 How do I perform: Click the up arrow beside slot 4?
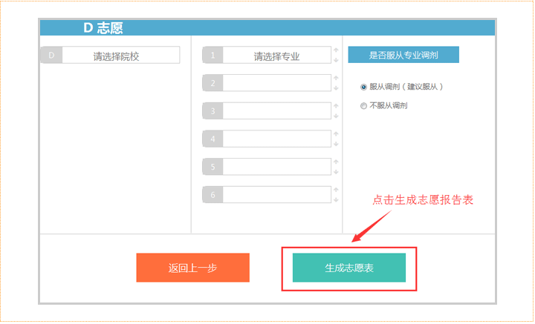tap(336, 133)
